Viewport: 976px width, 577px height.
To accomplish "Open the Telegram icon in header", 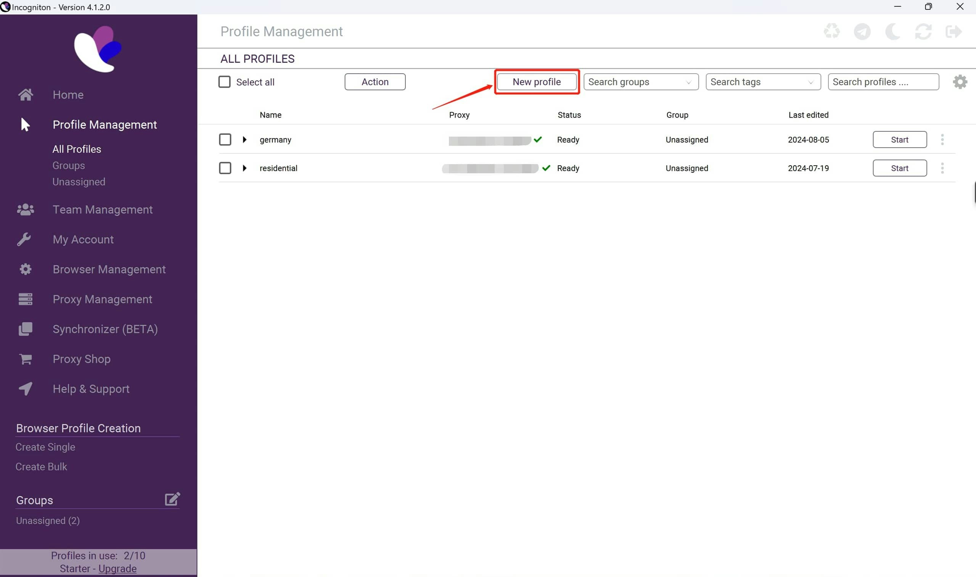I will tap(862, 32).
